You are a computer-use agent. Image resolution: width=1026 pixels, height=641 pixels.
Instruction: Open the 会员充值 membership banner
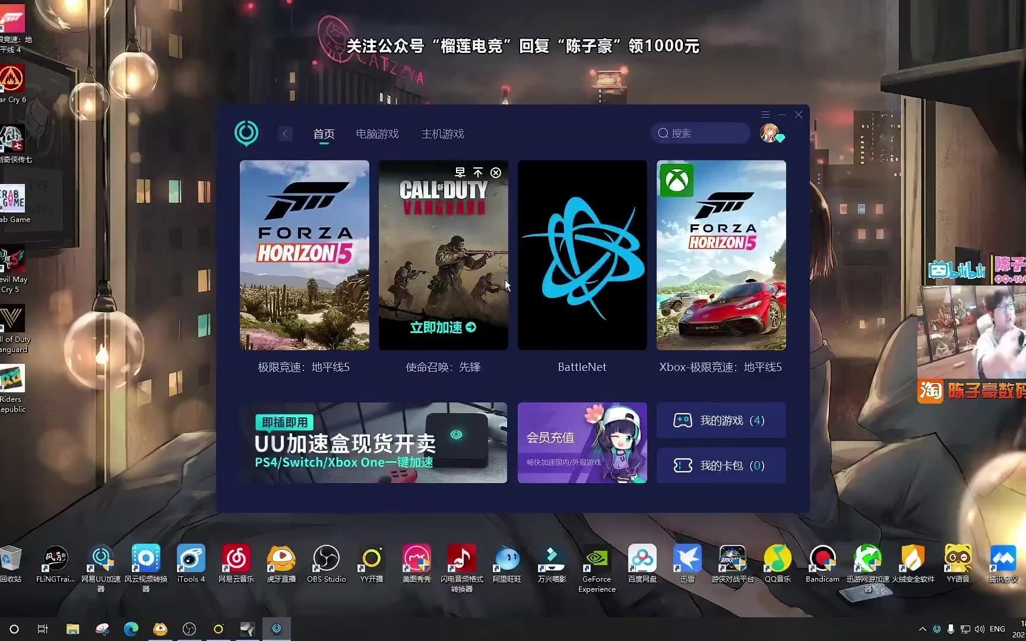pyautogui.click(x=582, y=443)
